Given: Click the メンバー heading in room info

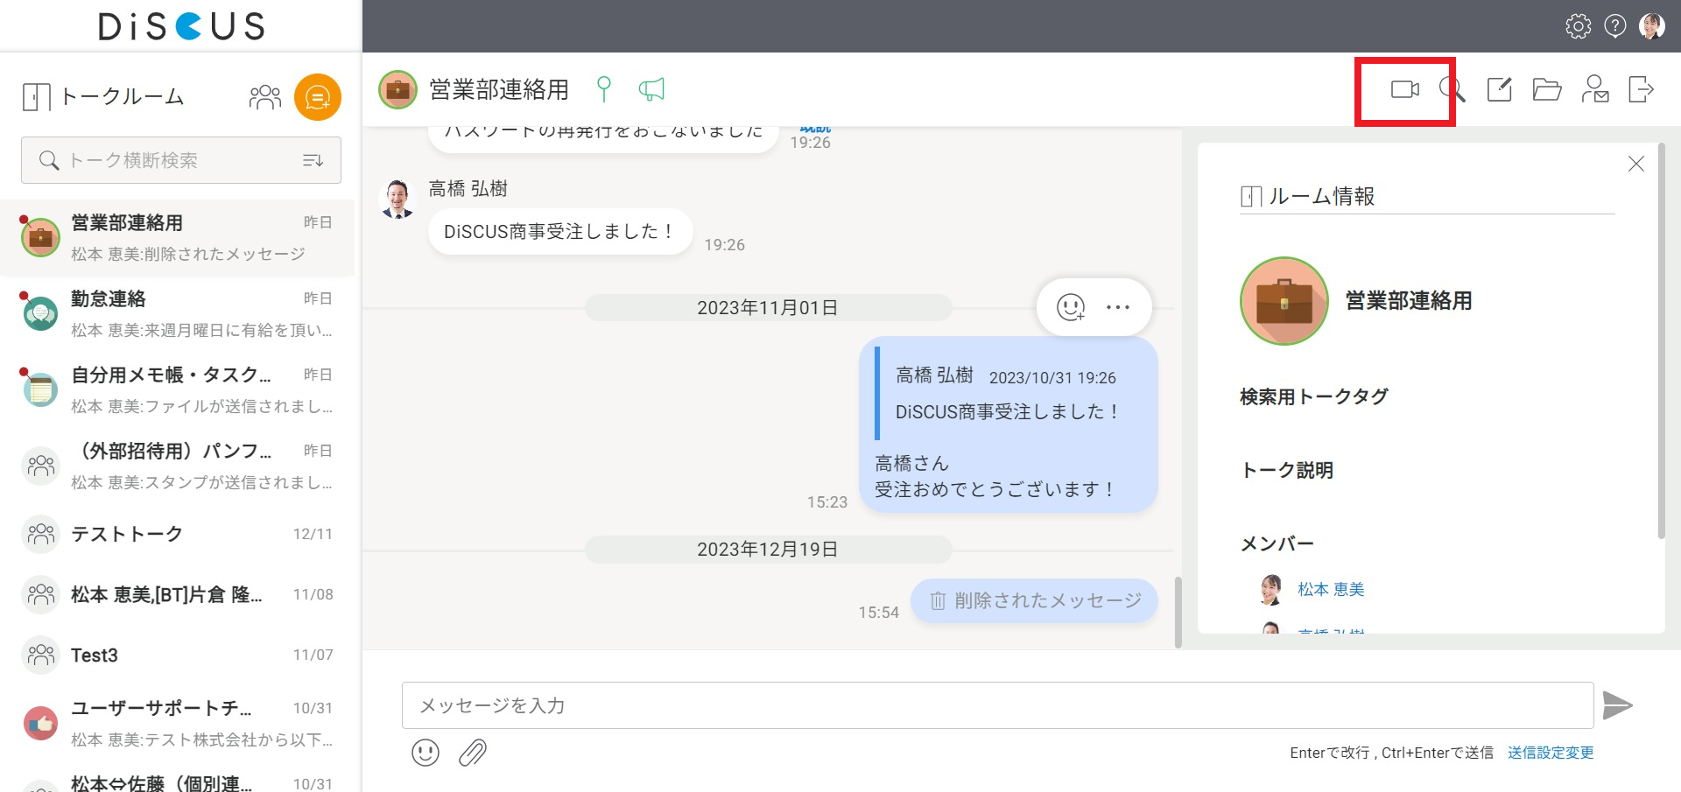Looking at the screenshot, I should 1277,543.
